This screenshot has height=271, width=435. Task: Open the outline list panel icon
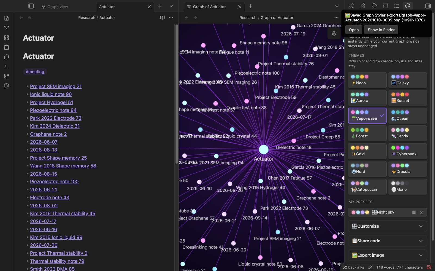396,6
